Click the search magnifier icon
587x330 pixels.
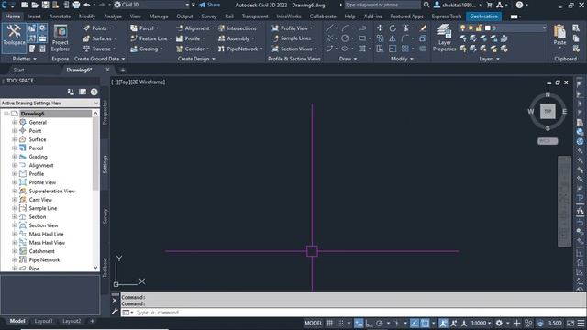[x=426, y=5]
